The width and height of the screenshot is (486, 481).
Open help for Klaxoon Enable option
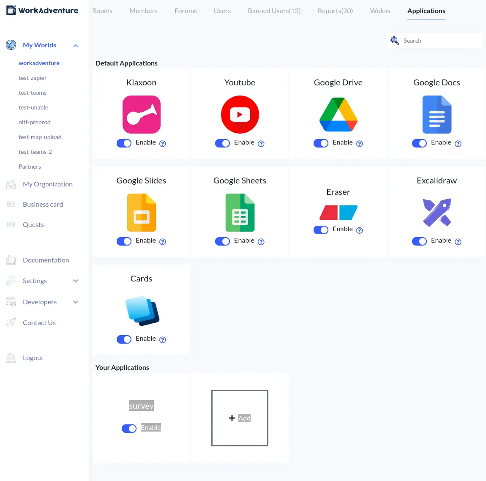(162, 143)
